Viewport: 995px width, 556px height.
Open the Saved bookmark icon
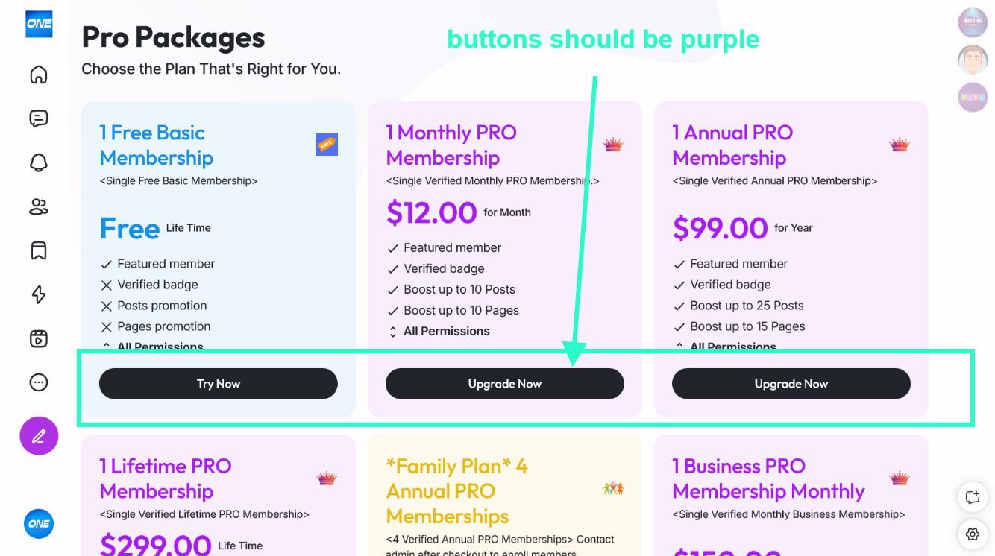(x=39, y=251)
